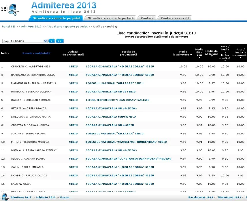
Task: Click Admitere 2013 breadcrumb link
Action: click(31, 26)
